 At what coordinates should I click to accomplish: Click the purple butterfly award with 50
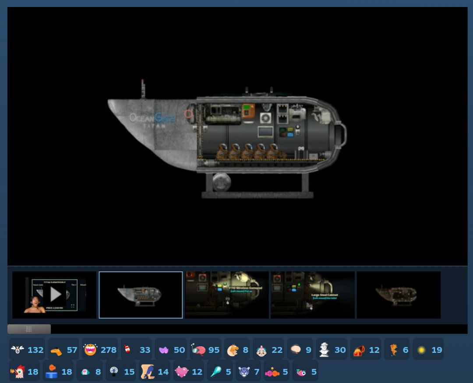click(171, 350)
